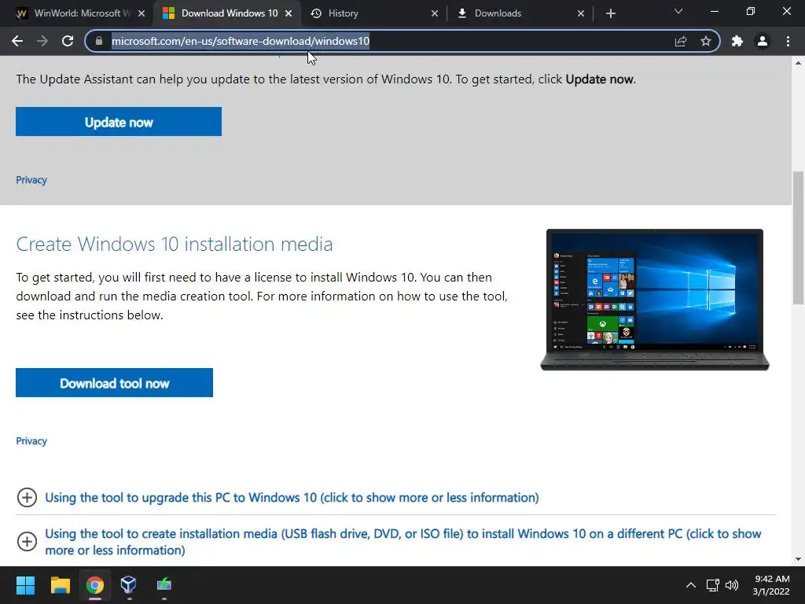The height and width of the screenshot is (604, 805).
Task: Open the clock showing 9:42 AM
Action: pyautogui.click(x=772, y=585)
